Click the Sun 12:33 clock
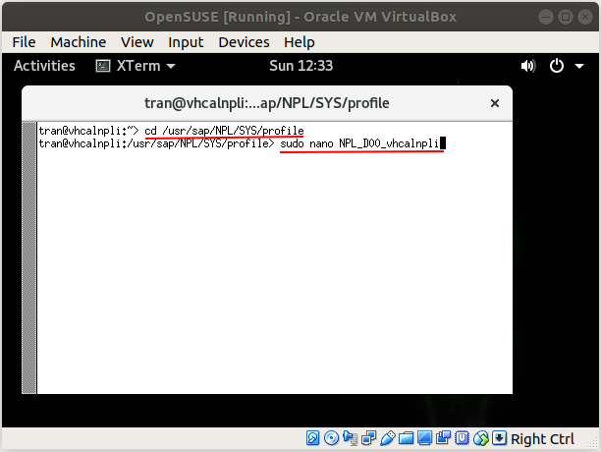 [x=300, y=66]
